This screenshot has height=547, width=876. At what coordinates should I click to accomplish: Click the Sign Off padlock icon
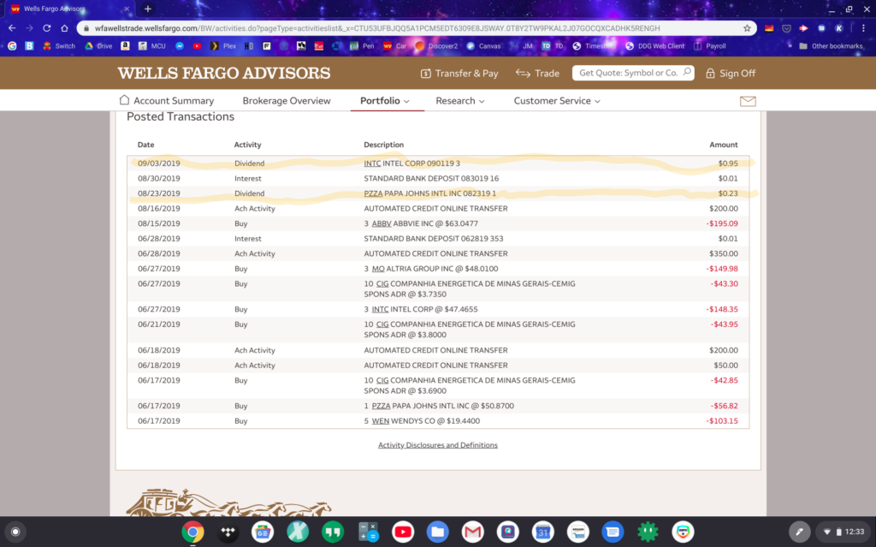tap(710, 74)
